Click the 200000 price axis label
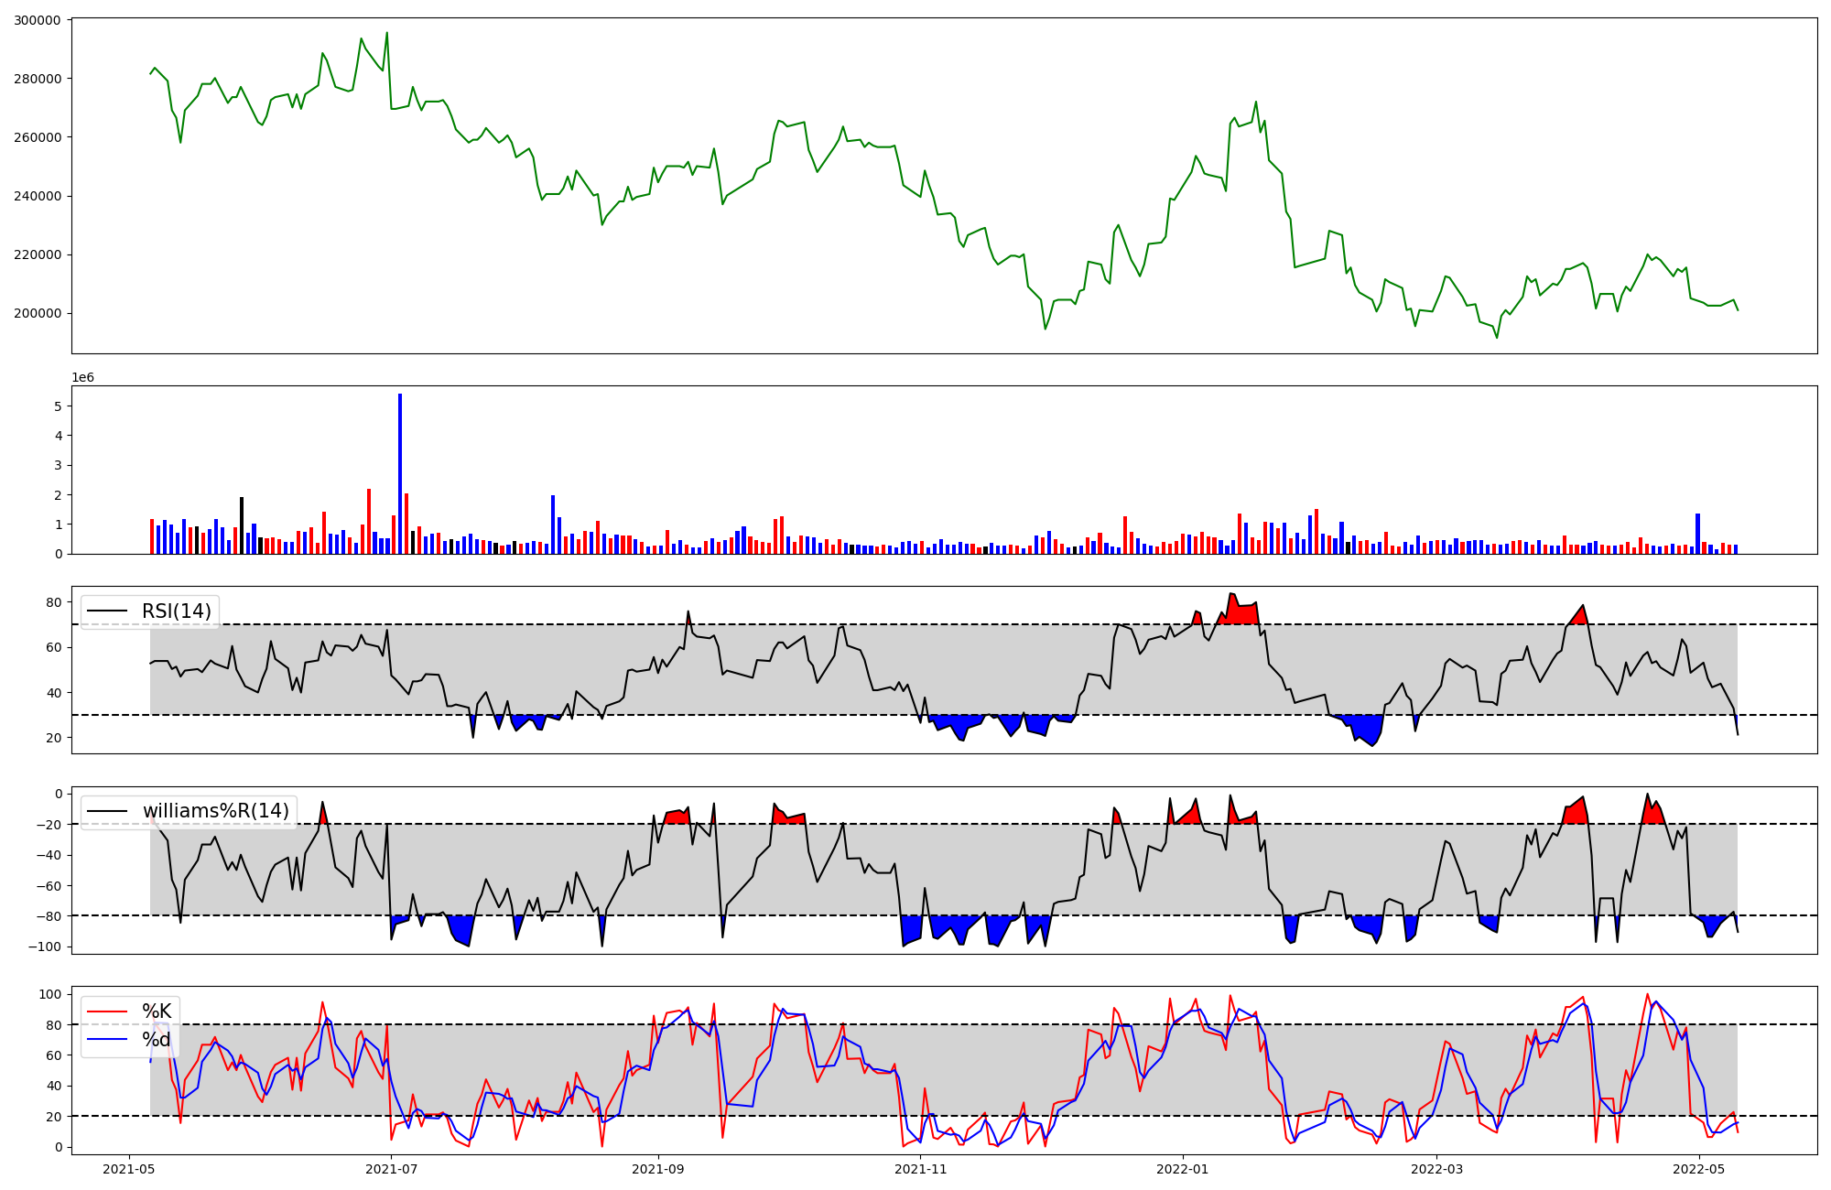This screenshot has width=1831, height=1190. [x=38, y=313]
